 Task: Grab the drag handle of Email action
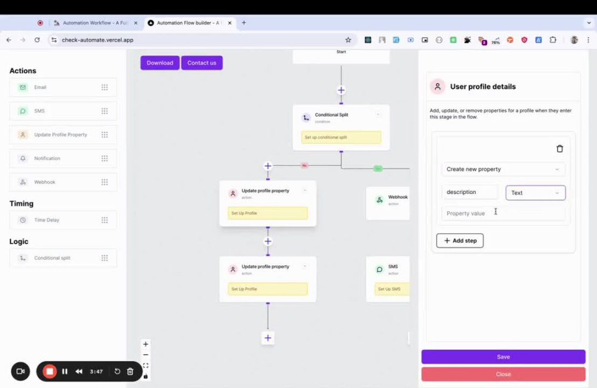coord(104,87)
